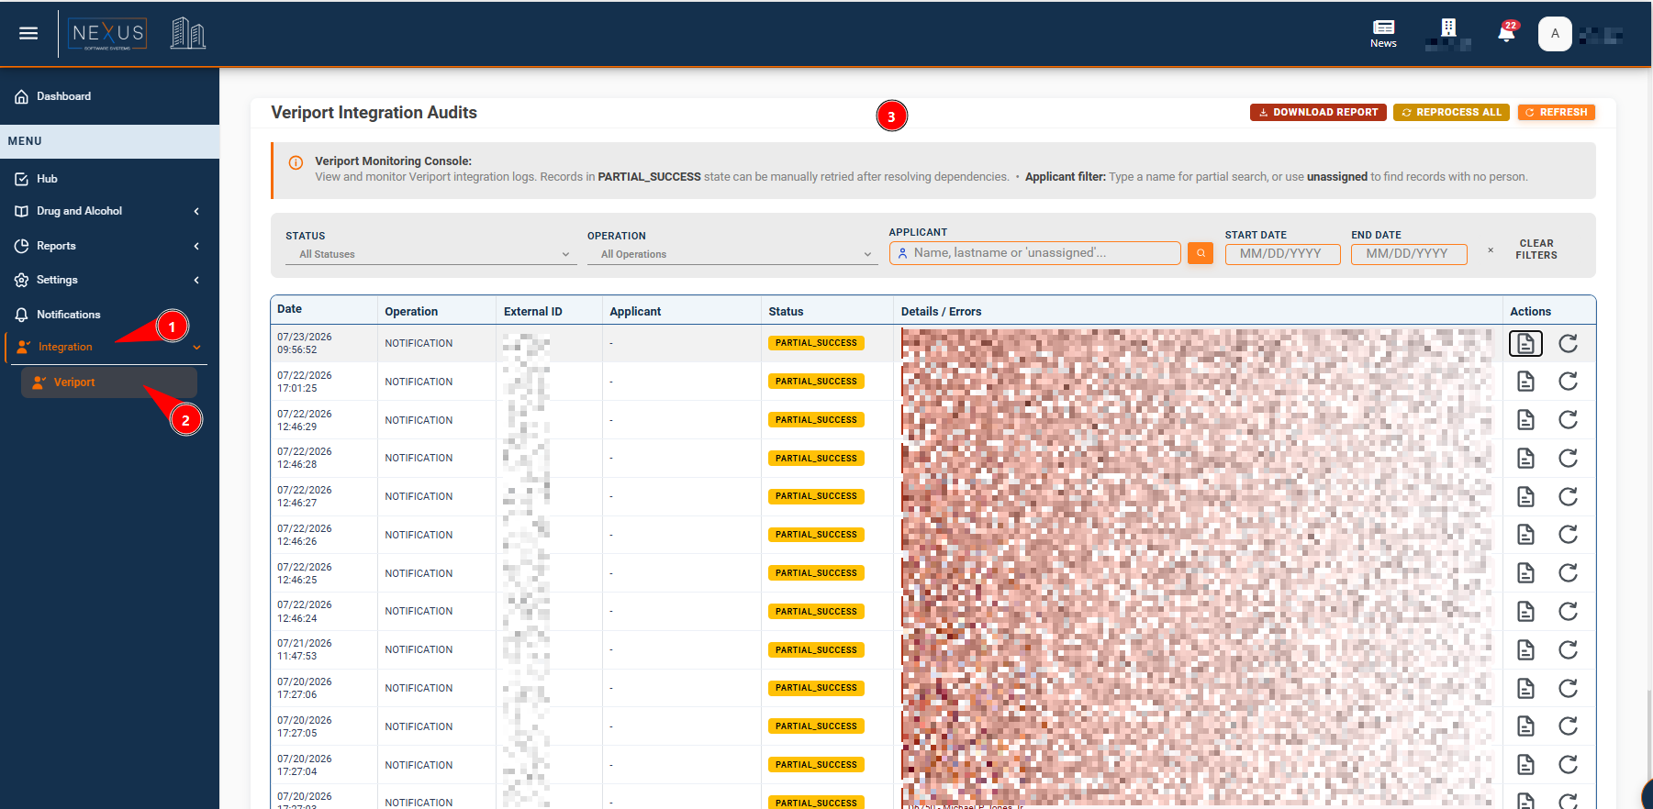Image resolution: width=1653 pixels, height=809 pixels.
Task: Focus the Applicant name search field
Action: 1034,253
